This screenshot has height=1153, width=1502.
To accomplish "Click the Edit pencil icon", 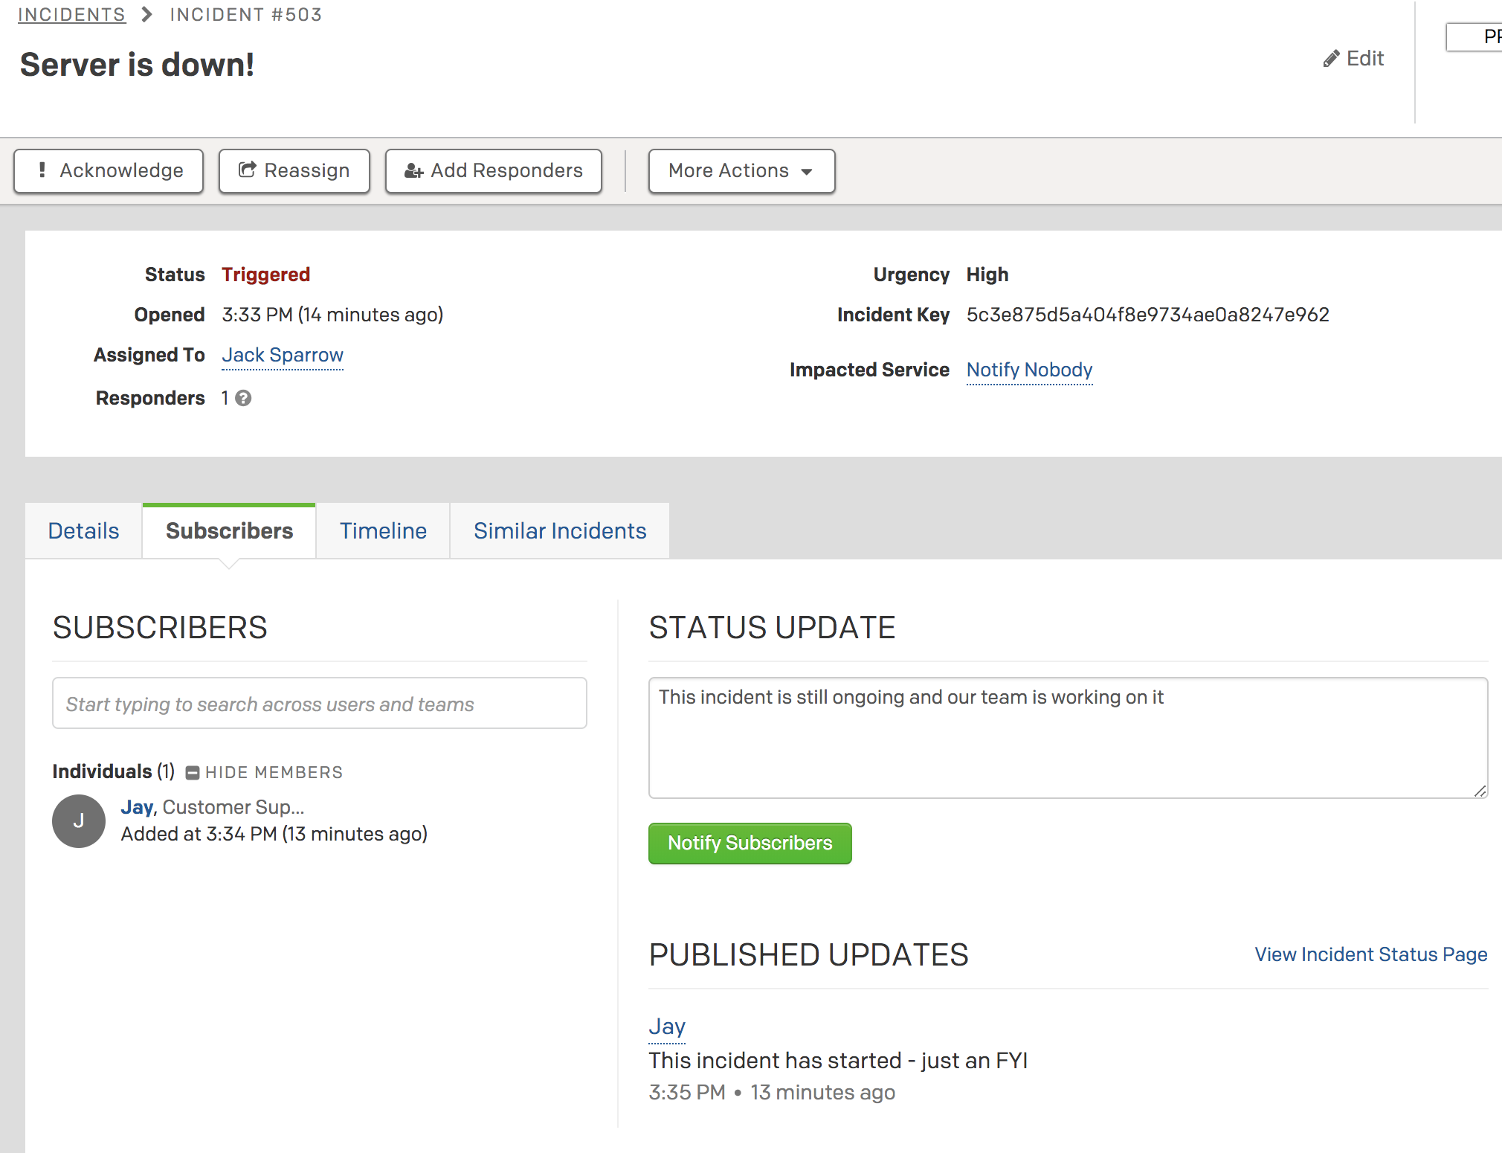I will pos(1331,59).
